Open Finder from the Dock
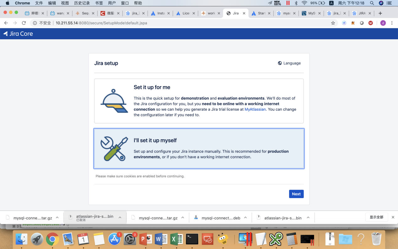 22,240
